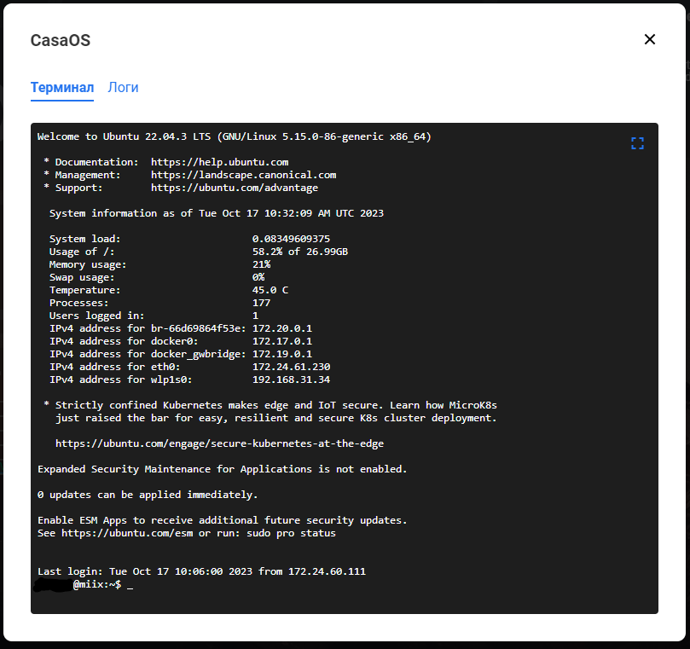Open the help.ubuntu.com documentation link

[x=219, y=162]
